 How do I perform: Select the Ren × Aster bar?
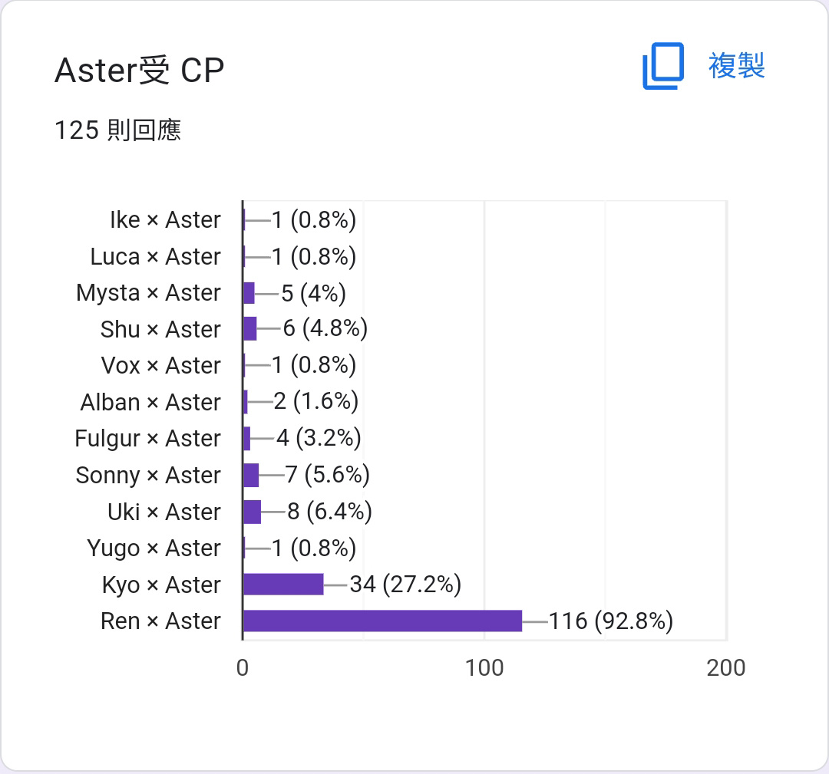point(383,621)
